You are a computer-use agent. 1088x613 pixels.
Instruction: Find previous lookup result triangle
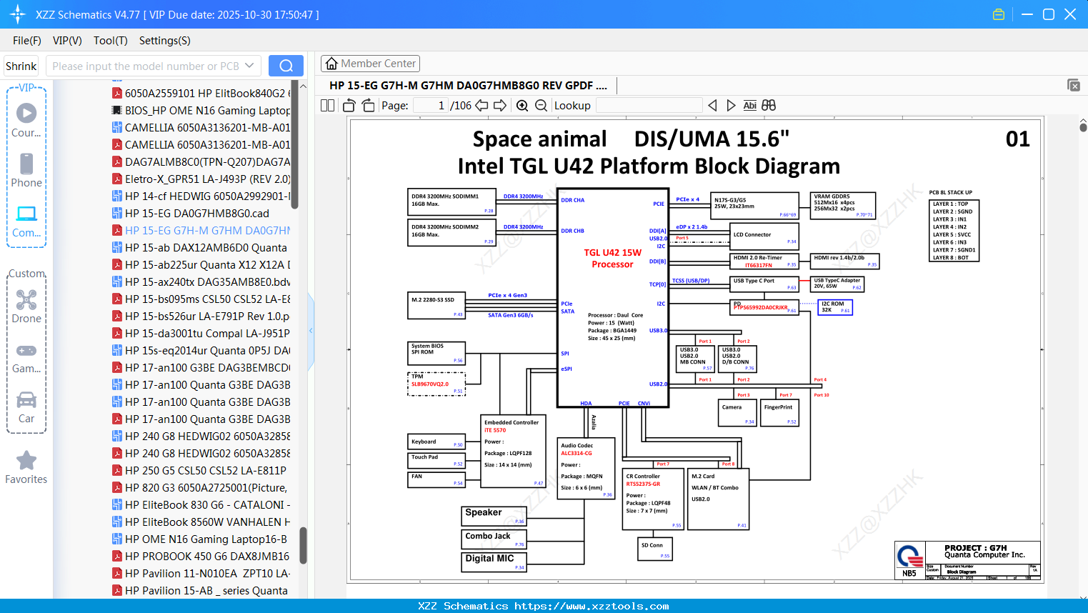click(712, 105)
